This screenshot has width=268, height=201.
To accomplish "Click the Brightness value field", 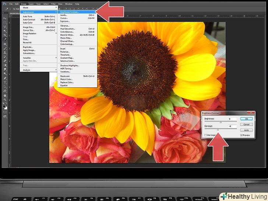I will [x=232, y=119].
